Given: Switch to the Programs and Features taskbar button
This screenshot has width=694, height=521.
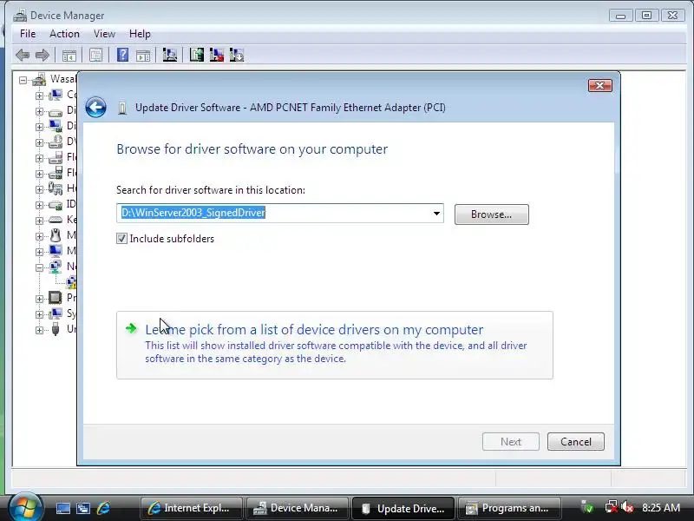Looking at the screenshot, I should click(509, 508).
